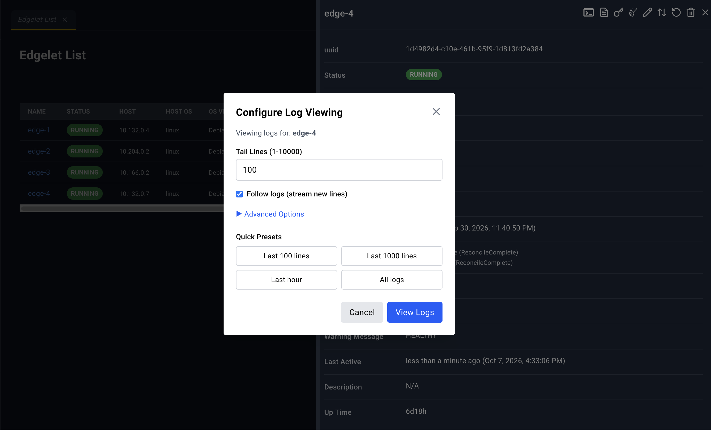This screenshot has height=430, width=711.
Task: Click the Up Time value 6d18h
Action: click(416, 411)
